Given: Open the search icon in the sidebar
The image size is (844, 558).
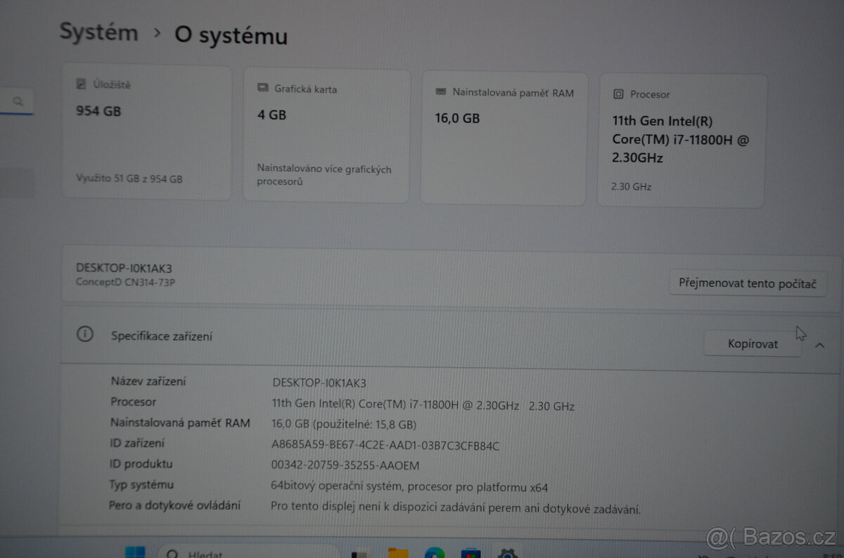Looking at the screenshot, I should 17,101.
